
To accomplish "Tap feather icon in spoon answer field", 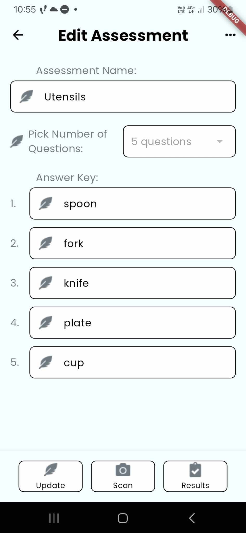I will 46,204.
